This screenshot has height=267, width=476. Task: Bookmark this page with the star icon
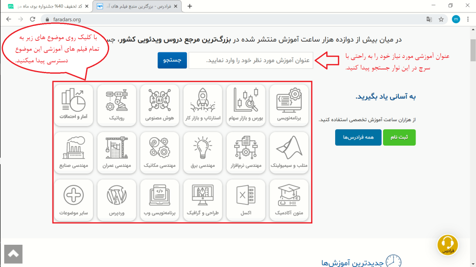441,19
